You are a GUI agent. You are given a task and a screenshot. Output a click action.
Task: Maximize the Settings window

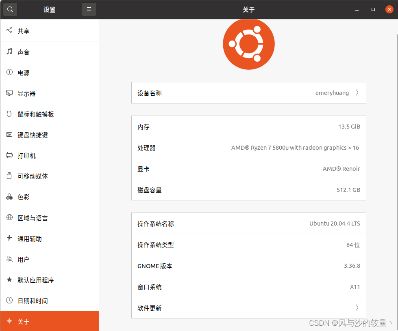click(373, 9)
